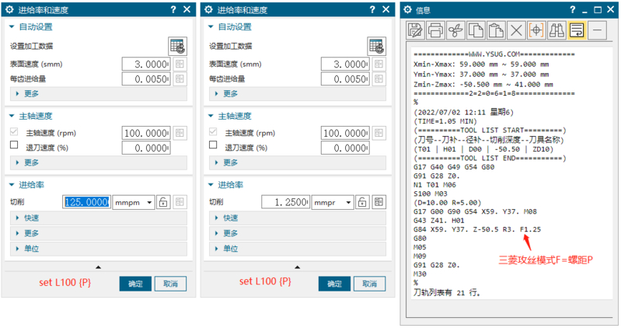Viewport: 621px width, 328px height.
Task: Collapse 自动设置 section in mmpm dialog
Action: coord(12,27)
